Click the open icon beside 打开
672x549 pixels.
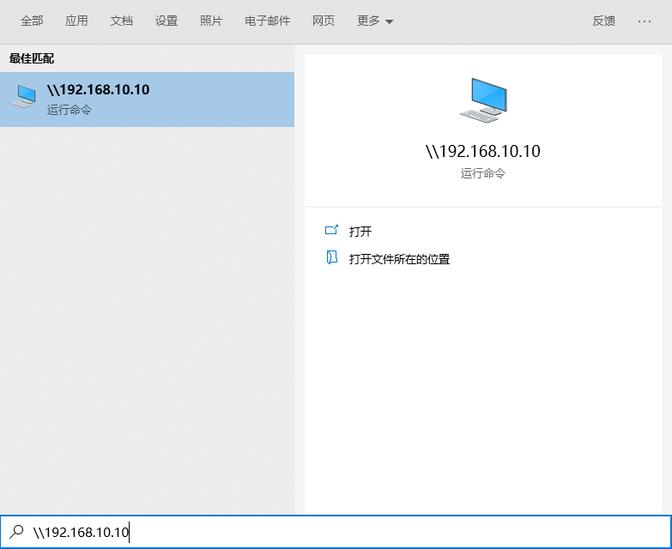pos(332,231)
